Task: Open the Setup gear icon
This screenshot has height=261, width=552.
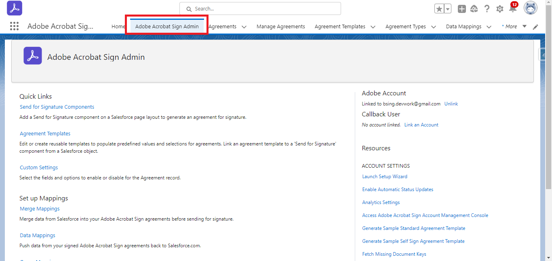Action: pos(500,8)
